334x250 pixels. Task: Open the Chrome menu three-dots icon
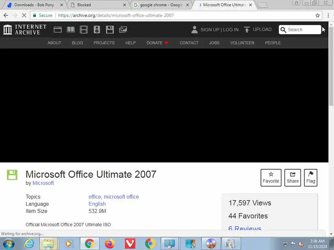[328, 15]
